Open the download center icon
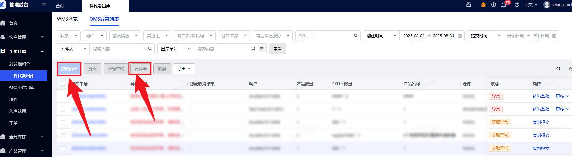Image resolution: width=572 pixels, height=157 pixels. 493,5
